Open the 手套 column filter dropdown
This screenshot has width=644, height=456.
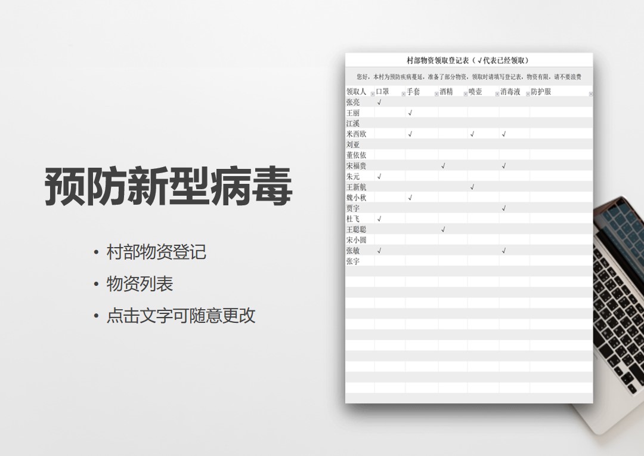tap(436, 94)
